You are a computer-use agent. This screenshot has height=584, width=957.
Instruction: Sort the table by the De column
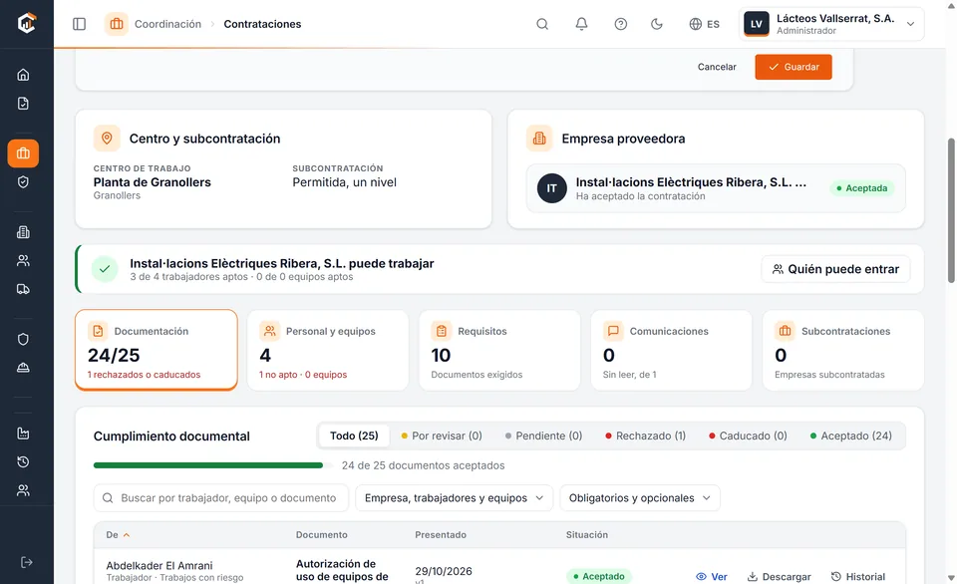point(118,534)
